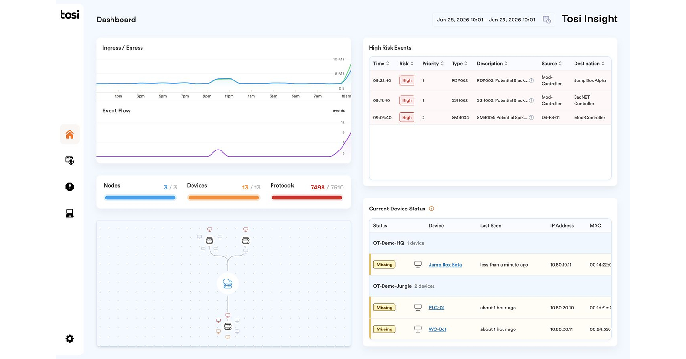This screenshot has height=359, width=686.
Task: Click the SMB004: Potential Spik… description
Action: (x=502, y=117)
